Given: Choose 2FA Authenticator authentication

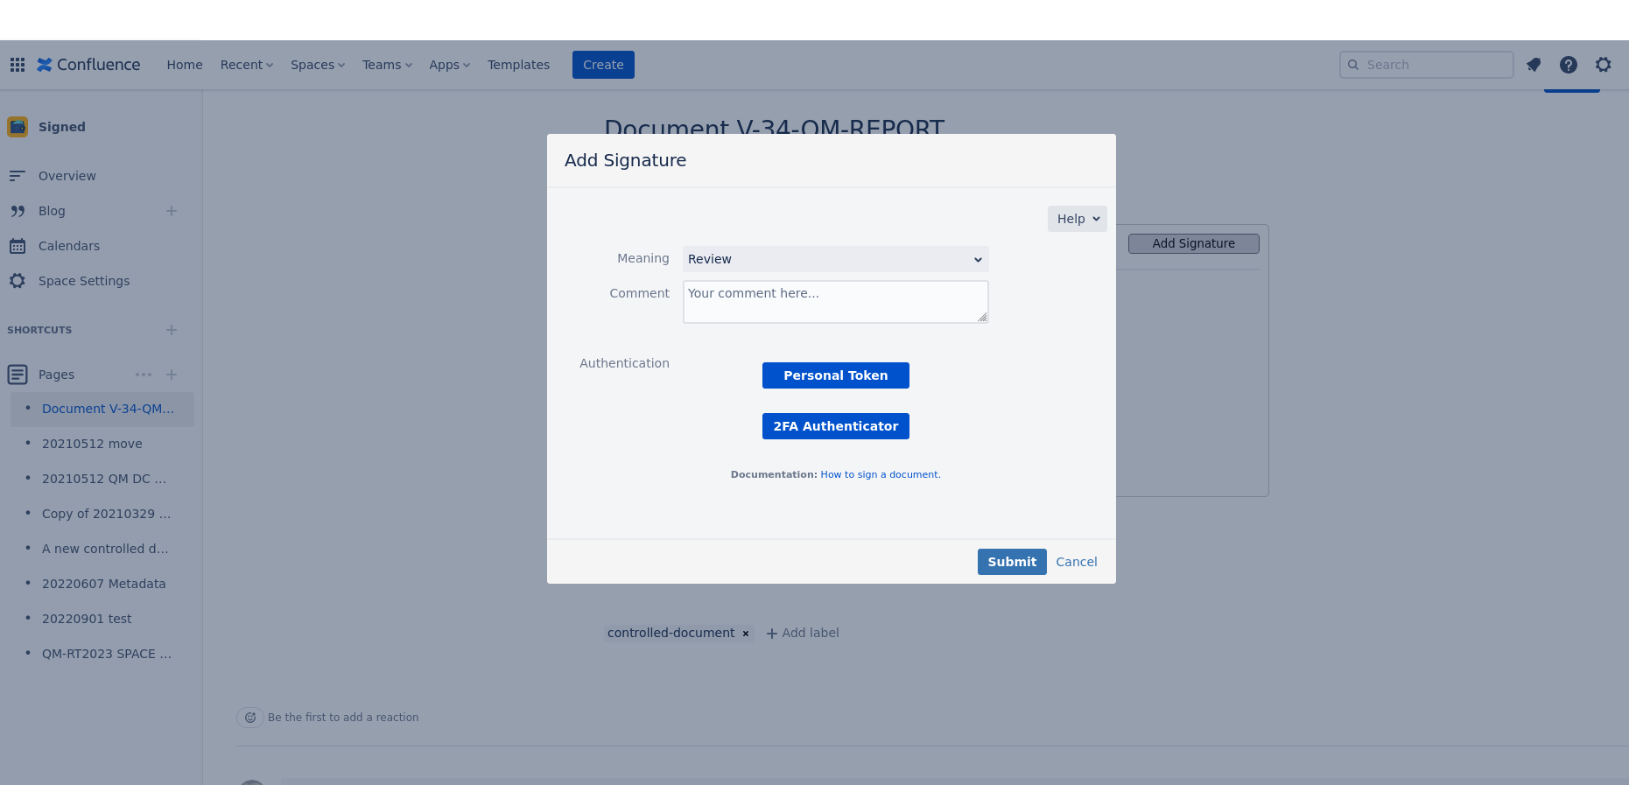Looking at the screenshot, I should click(836, 426).
